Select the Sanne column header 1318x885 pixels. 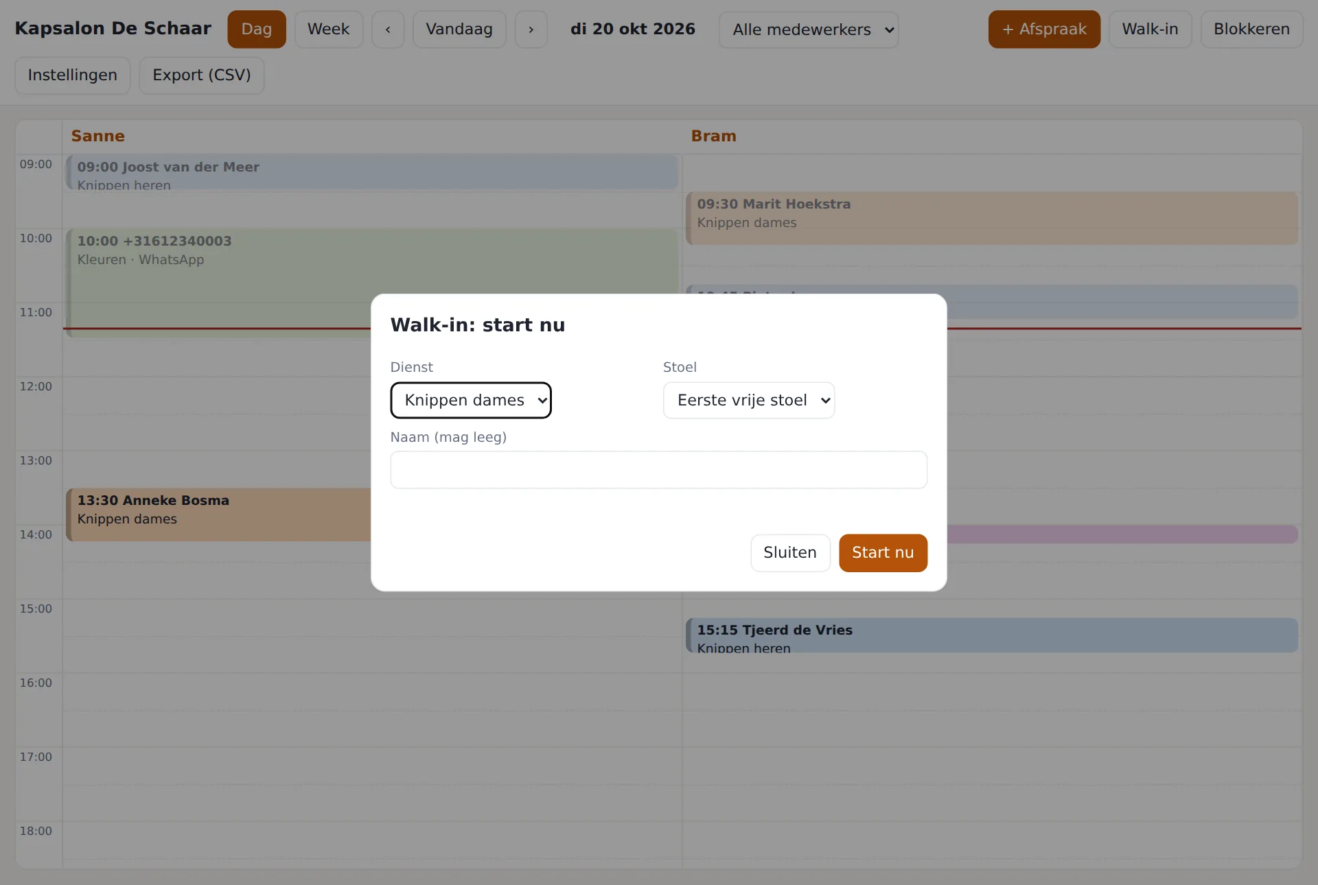(98, 137)
